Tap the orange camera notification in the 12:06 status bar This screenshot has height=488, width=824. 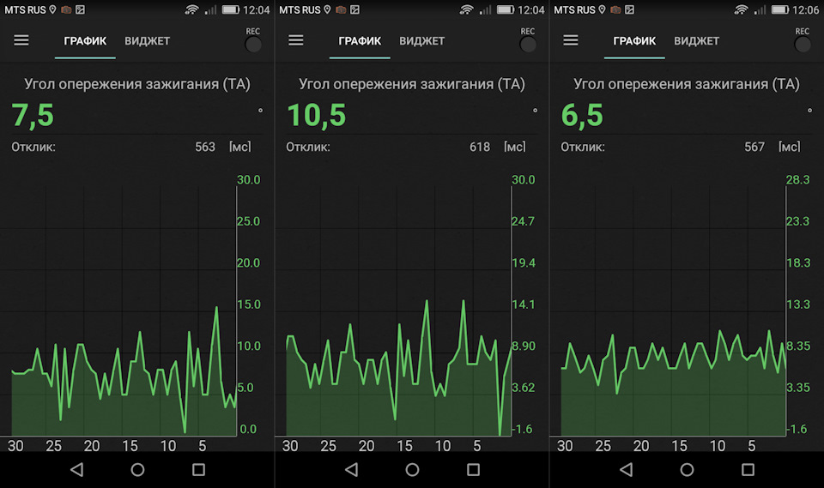615,9
